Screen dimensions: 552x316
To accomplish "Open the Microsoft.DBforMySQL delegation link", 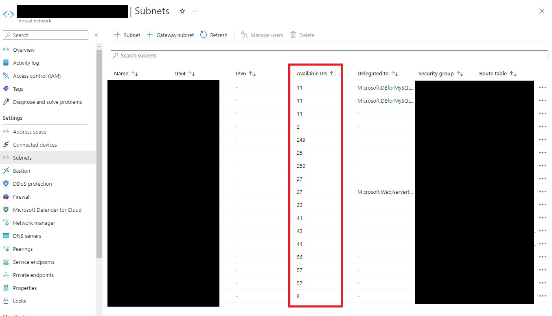I will point(386,87).
